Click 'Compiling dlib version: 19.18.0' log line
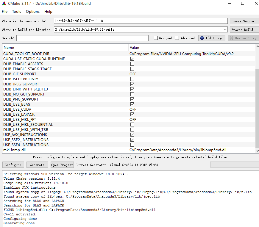This screenshot has width=259, height=227. pyautogui.click(x=36, y=183)
